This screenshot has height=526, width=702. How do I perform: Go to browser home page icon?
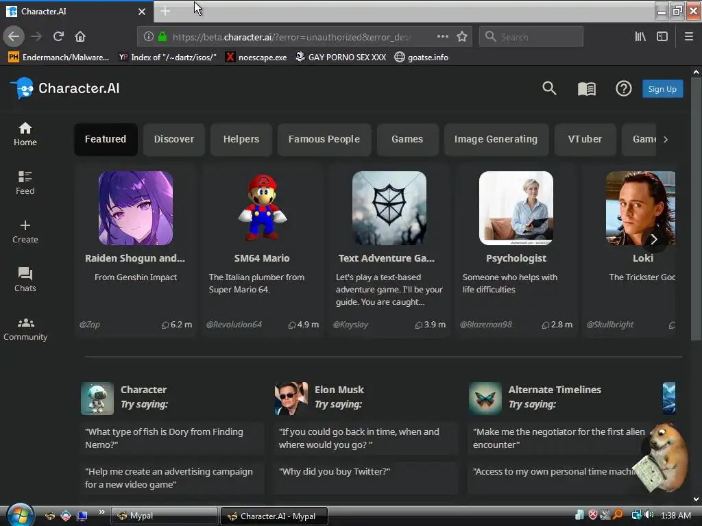pyautogui.click(x=80, y=36)
